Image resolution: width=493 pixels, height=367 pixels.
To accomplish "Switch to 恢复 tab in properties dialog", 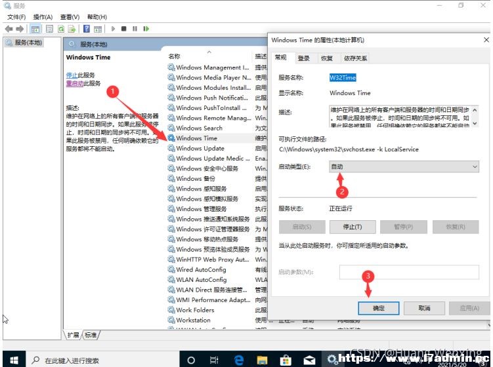I will click(327, 58).
